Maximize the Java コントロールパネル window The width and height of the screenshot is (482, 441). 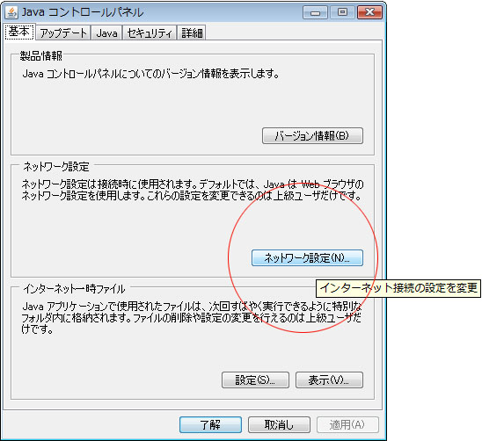(342, 12)
